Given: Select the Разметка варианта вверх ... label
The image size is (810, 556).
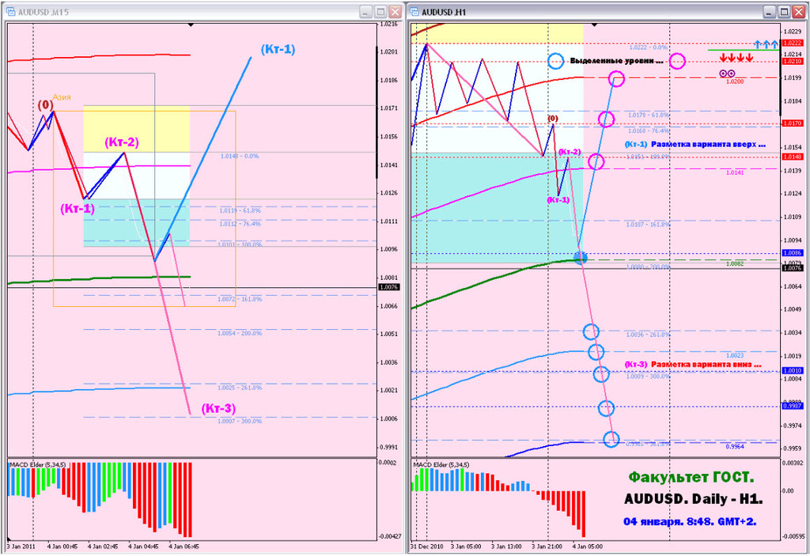Looking at the screenshot, I should click(708, 145).
